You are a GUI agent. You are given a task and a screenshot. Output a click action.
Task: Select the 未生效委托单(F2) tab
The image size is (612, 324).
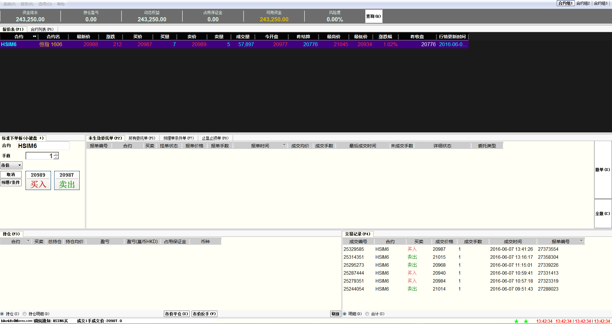(x=105, y=138)
